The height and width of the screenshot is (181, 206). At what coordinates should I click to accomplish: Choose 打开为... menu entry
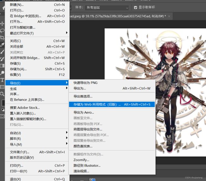click(x=37, y=22)
